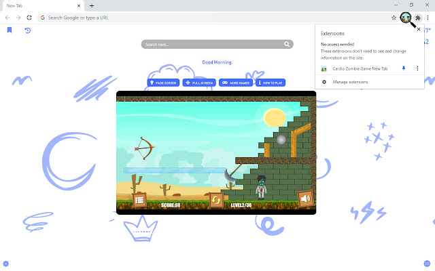Screen dimensions: 435x271
Task: Click Manage extensions
Action: click(351, 82)
